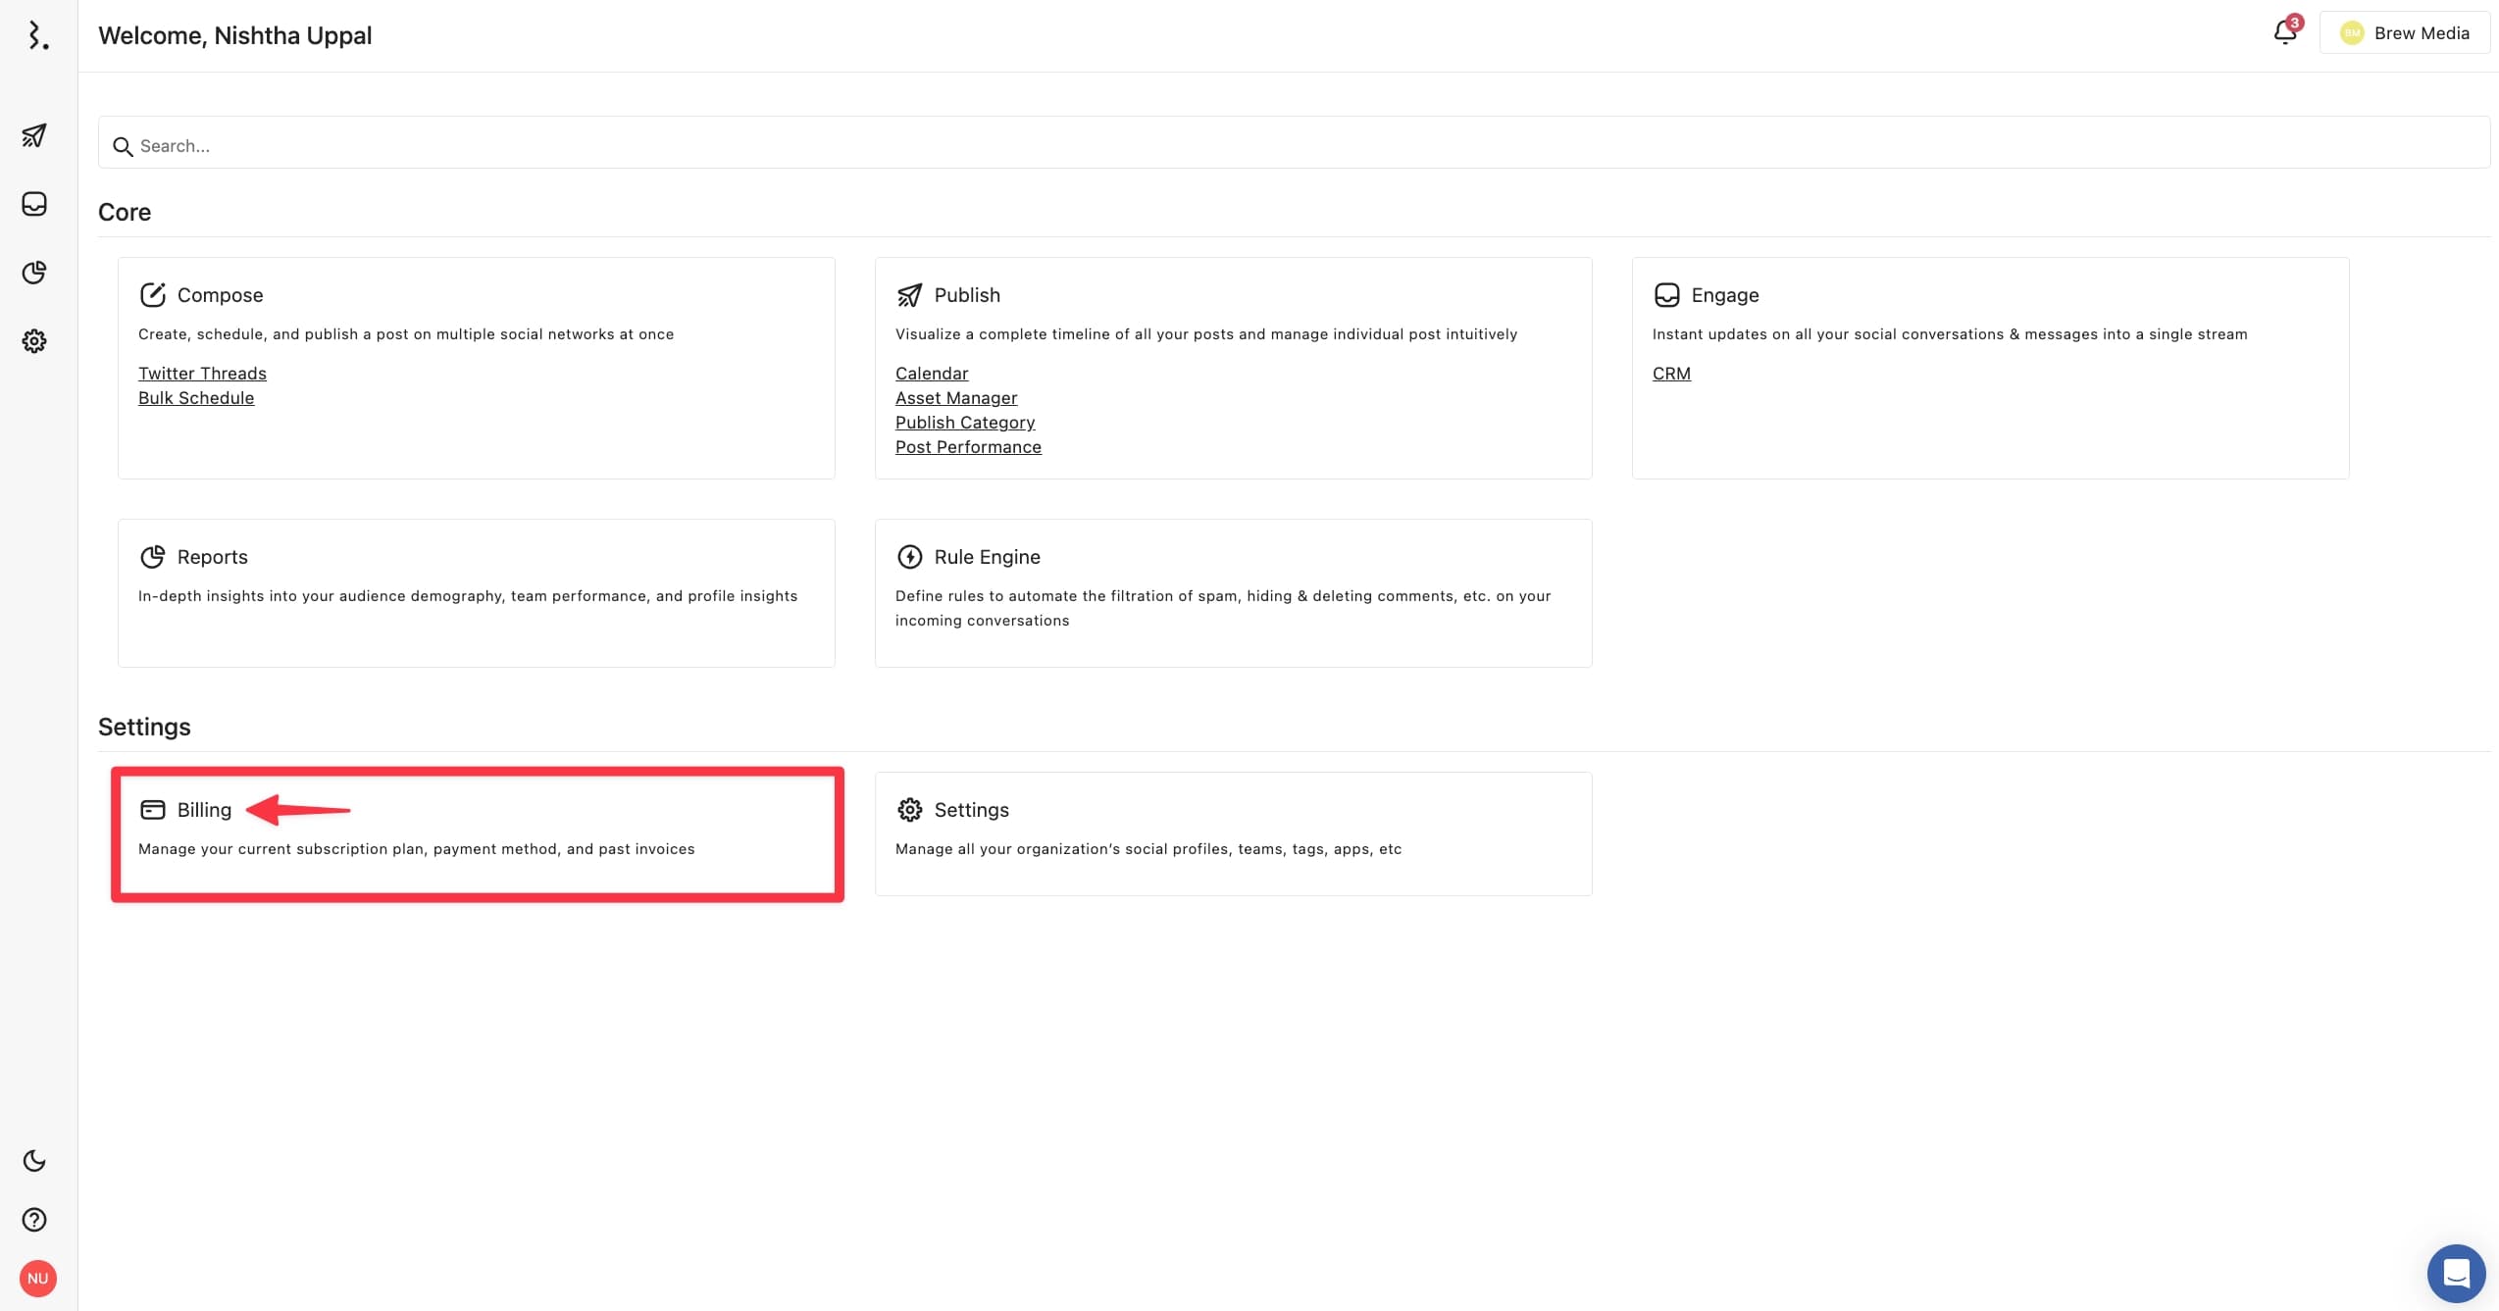Open notifications bell icon
This screenshot has height=1311, width=2499.
pyautogui.click(x=2284, y=33)
